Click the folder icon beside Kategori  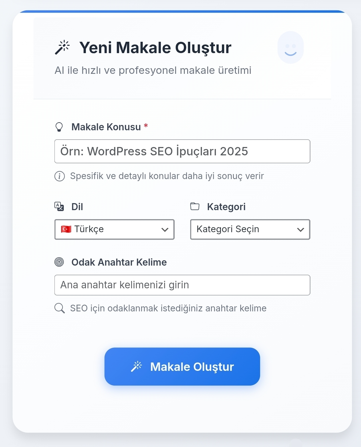pyautogui.click(x=195, y=206)
